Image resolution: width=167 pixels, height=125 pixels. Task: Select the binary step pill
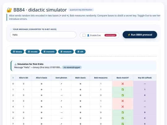point(17,52)
